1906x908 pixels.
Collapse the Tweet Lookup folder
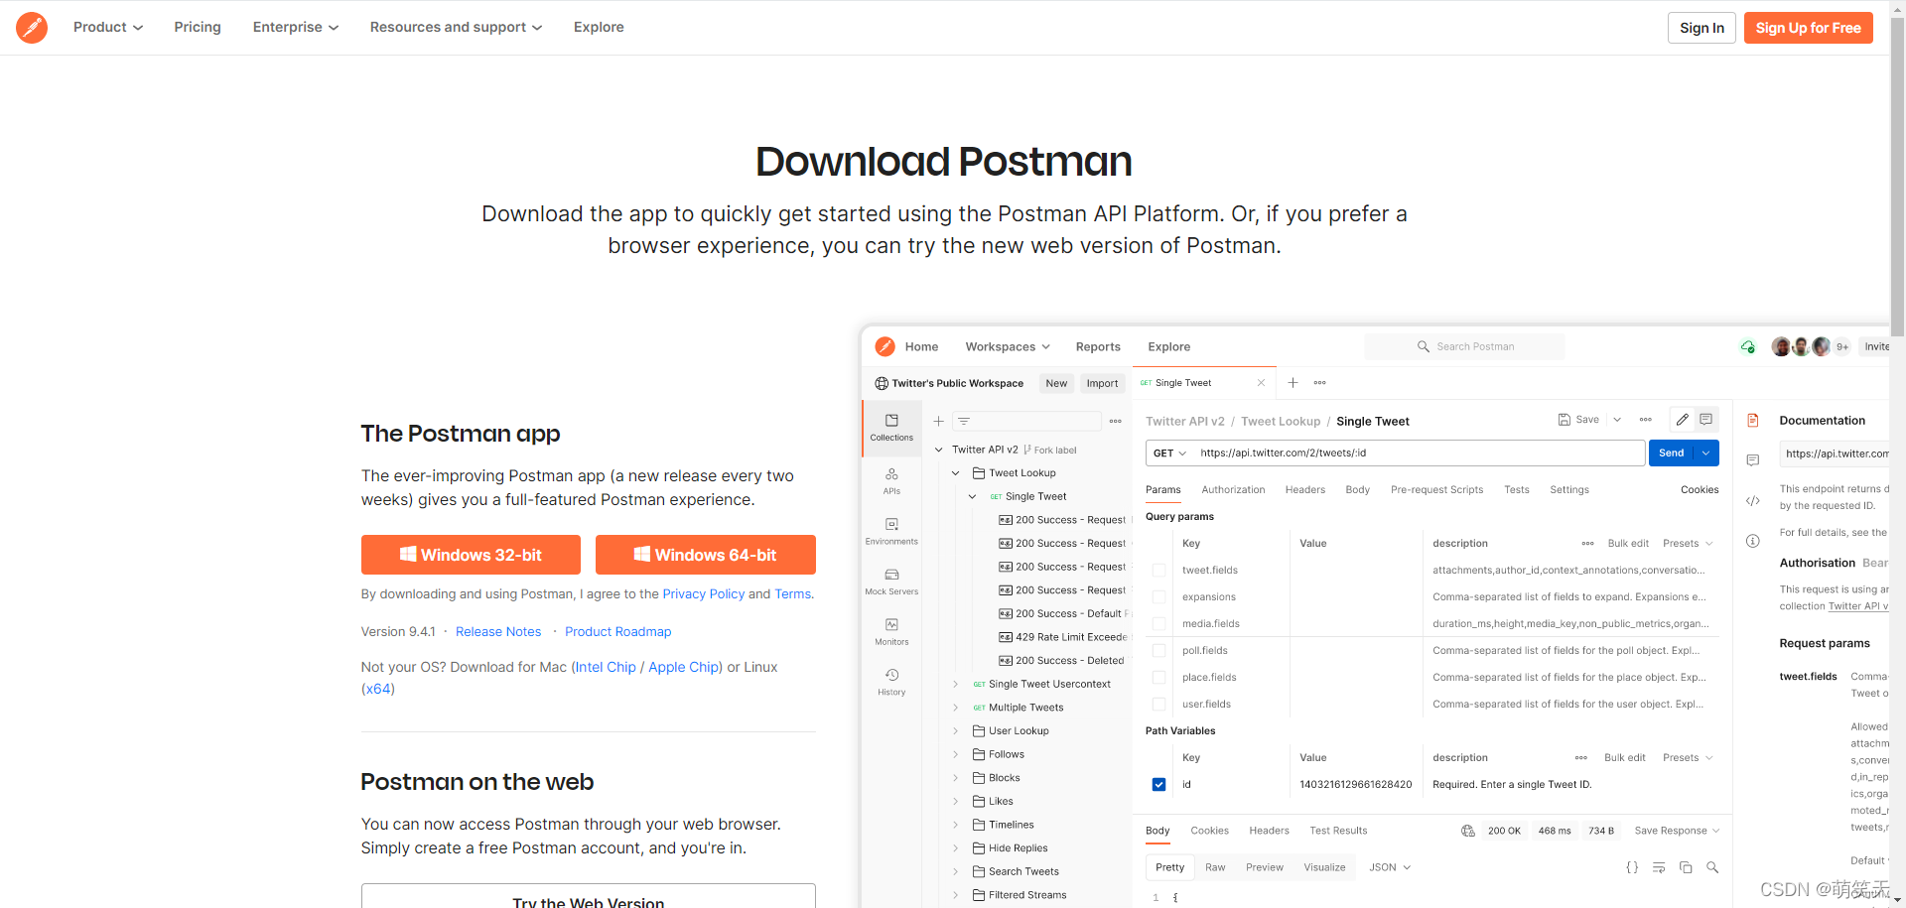tap(956, 473)
